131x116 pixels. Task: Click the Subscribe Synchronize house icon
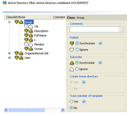[x=72, y=63]
